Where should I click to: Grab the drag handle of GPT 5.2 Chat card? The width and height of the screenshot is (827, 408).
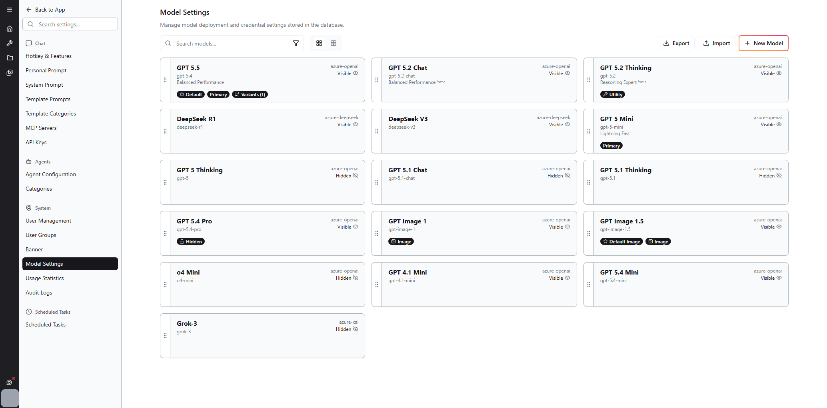pos(377,80)
